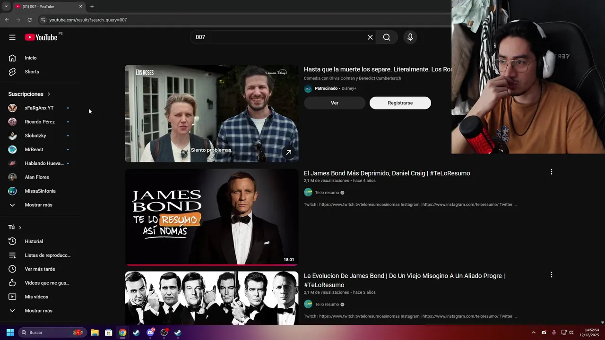This screenshot has width=605, height=340.
Task: Open MissaSinfonia subscription channel
Action: (x=40, y=191)
